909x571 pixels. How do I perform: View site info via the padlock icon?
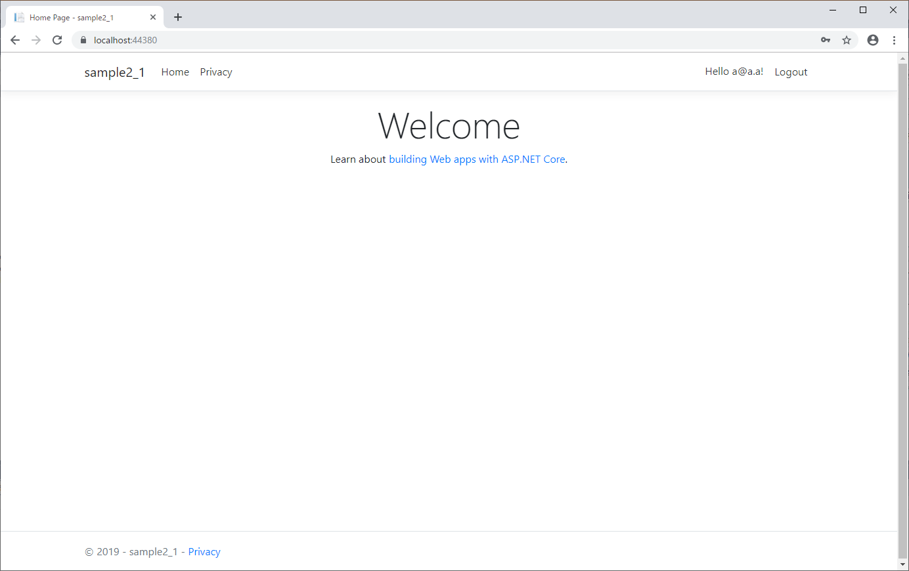[83, 40]
